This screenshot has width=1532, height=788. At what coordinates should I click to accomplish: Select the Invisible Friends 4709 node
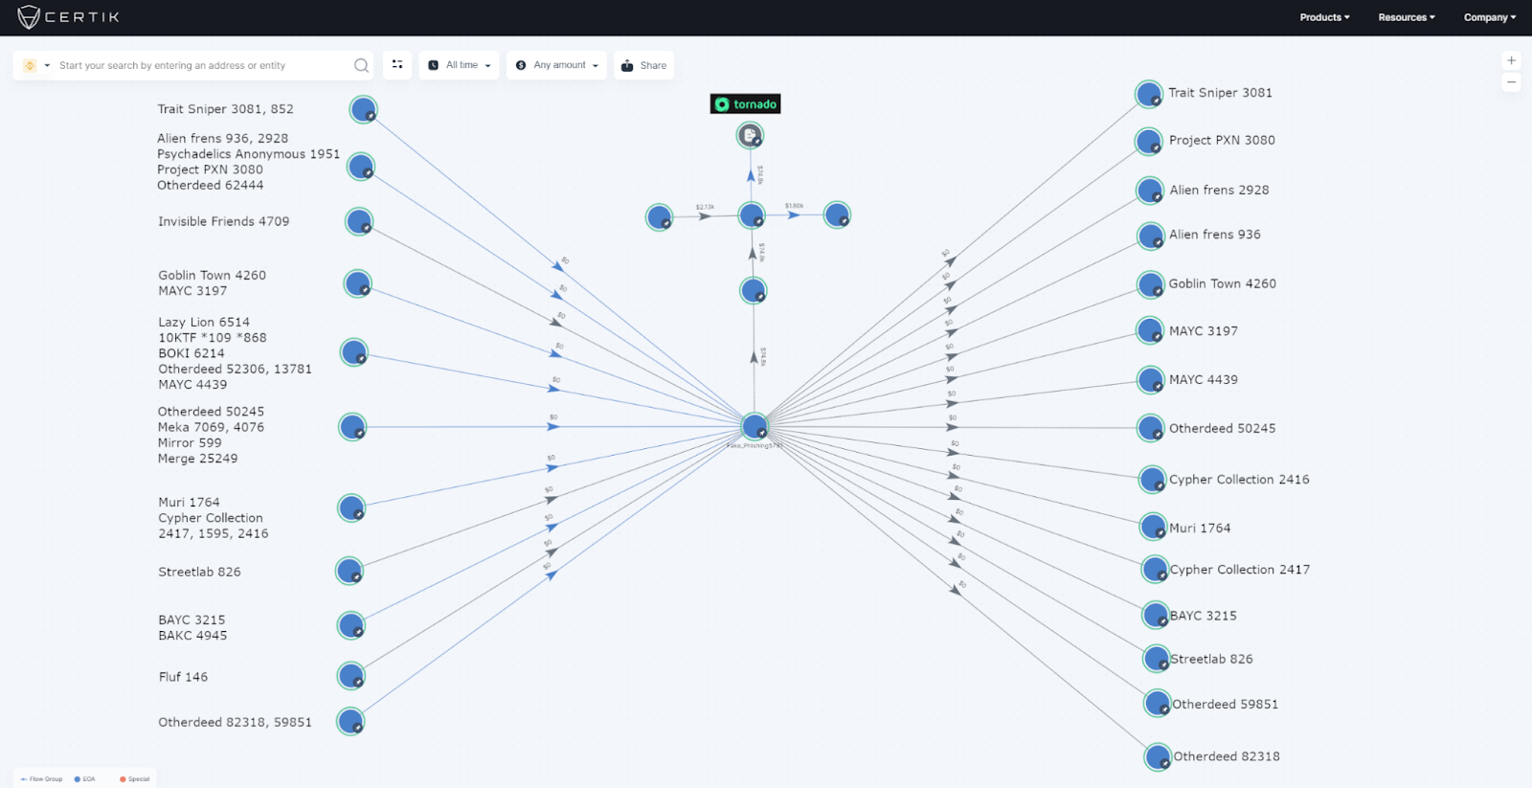click(359, 222)
